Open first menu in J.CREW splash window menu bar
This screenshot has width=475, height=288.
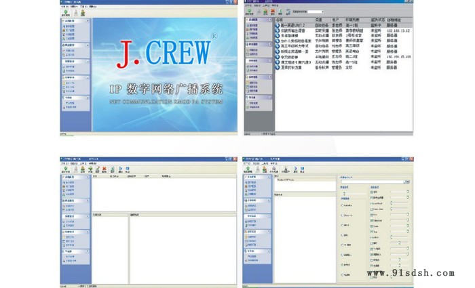[64, 6]
